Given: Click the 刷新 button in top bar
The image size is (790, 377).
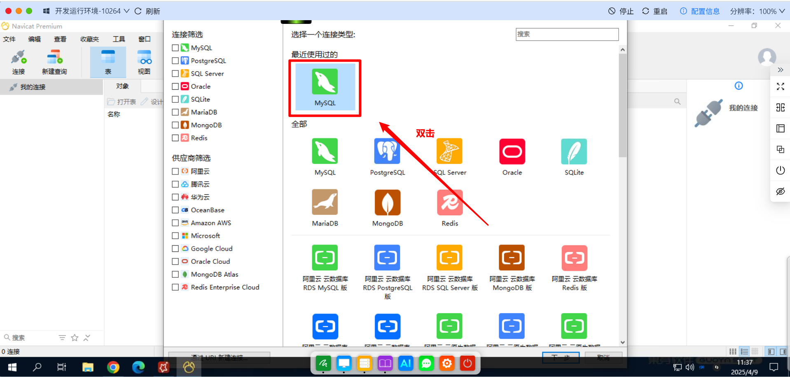Looking at the screenshot, I should 147,11.
